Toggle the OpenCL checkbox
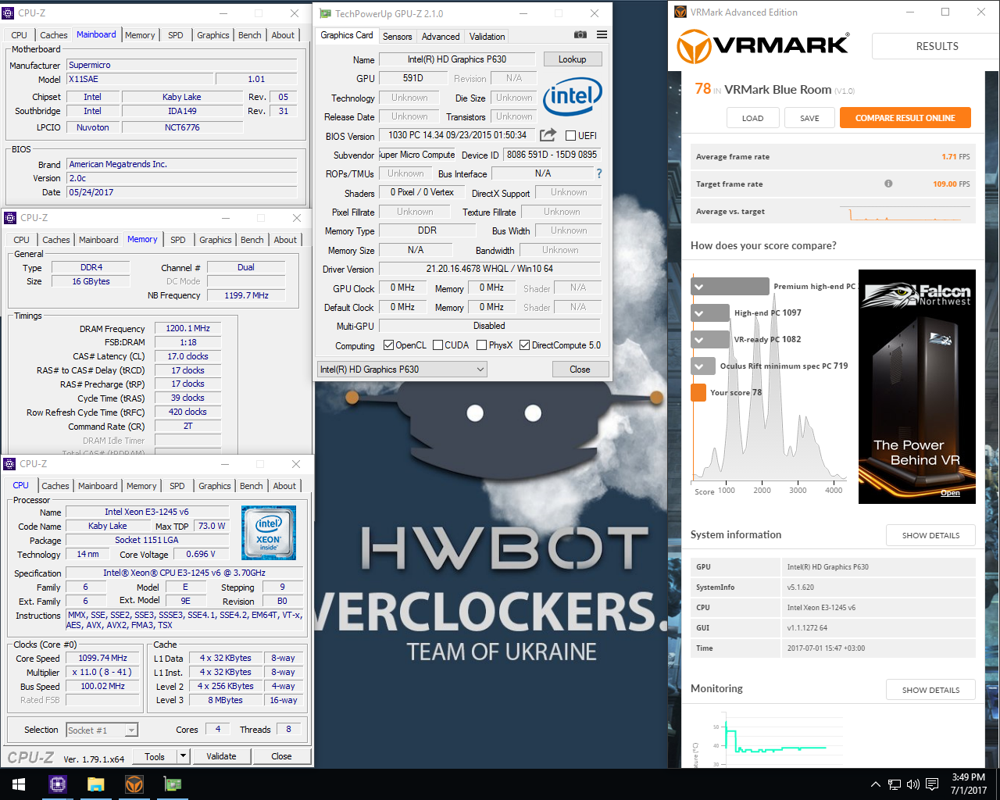 pyautogui.click(x=388, y=345)
